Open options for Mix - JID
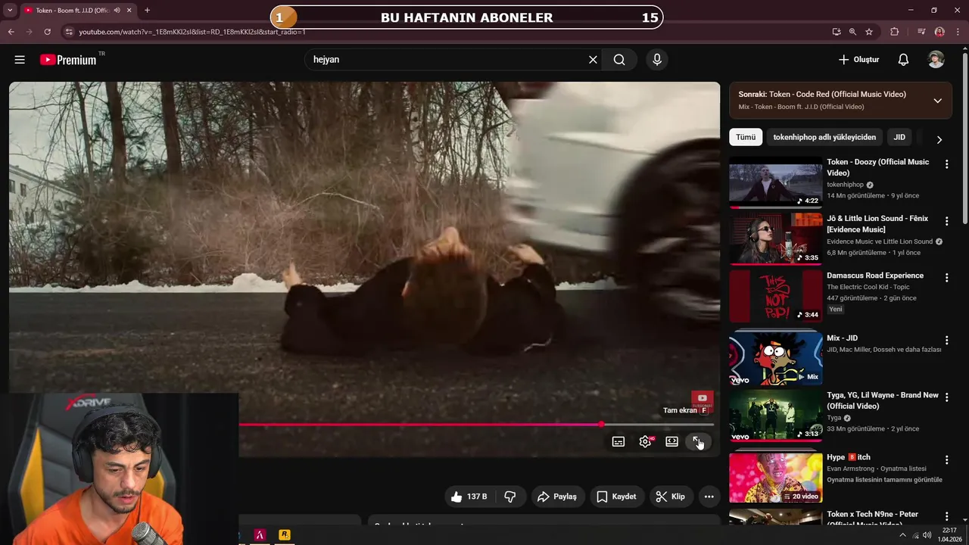 (x=946, y=341)
